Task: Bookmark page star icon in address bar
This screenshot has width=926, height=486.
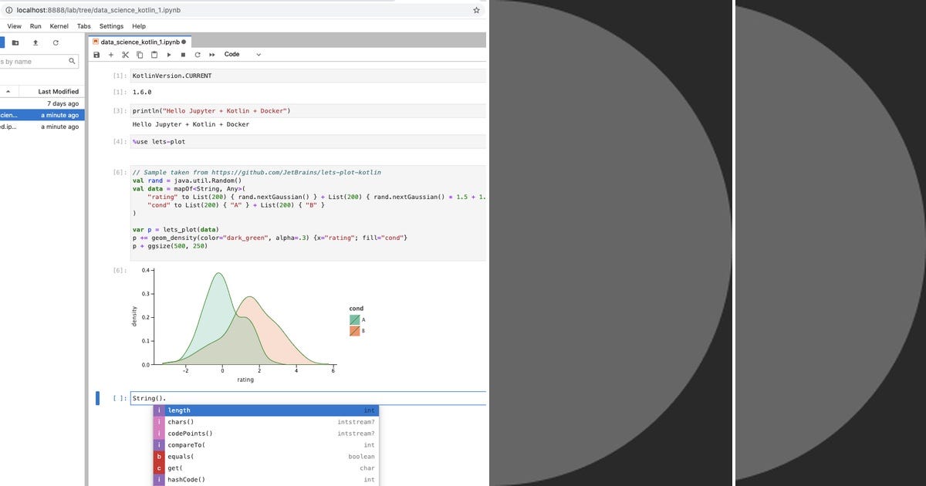Action: point(477,10)
